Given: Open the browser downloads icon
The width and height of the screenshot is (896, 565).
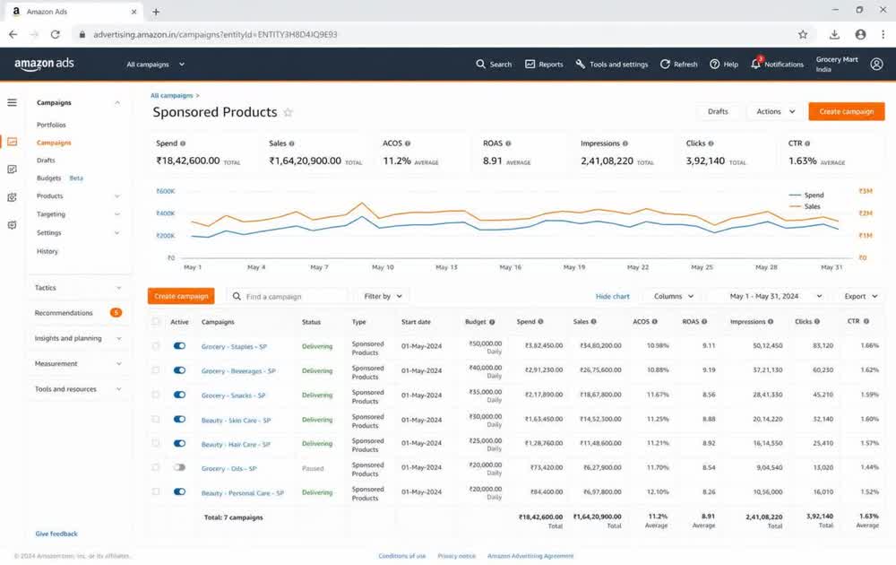Looking at the screenshot, I should (x=834, y=34).
